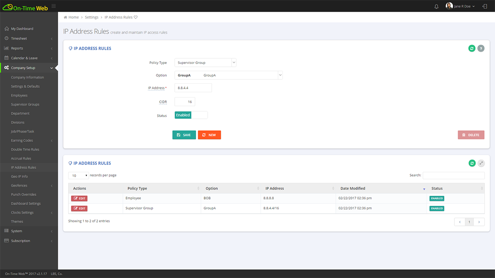Click the refresh icon on the IP Address Rules form
Viewport: 495px width, 278px height.
472,48
